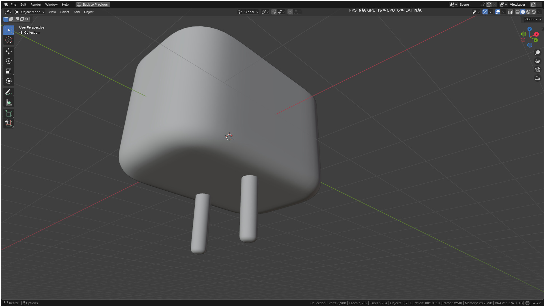Click the 4.3.2 version text in status bar

pos(537,303)
